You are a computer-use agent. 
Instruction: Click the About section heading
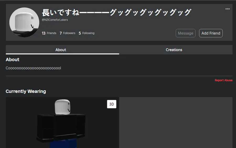pyautogui.click(x=13, y=59)
